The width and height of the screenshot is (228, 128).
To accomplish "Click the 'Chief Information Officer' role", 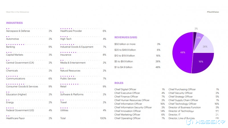I will 128,104.
